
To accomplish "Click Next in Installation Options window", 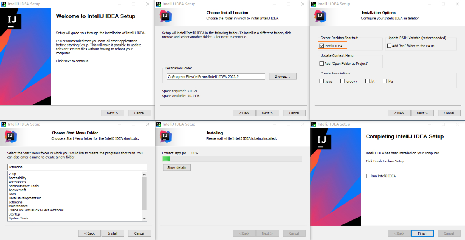I will pos(422,113).
